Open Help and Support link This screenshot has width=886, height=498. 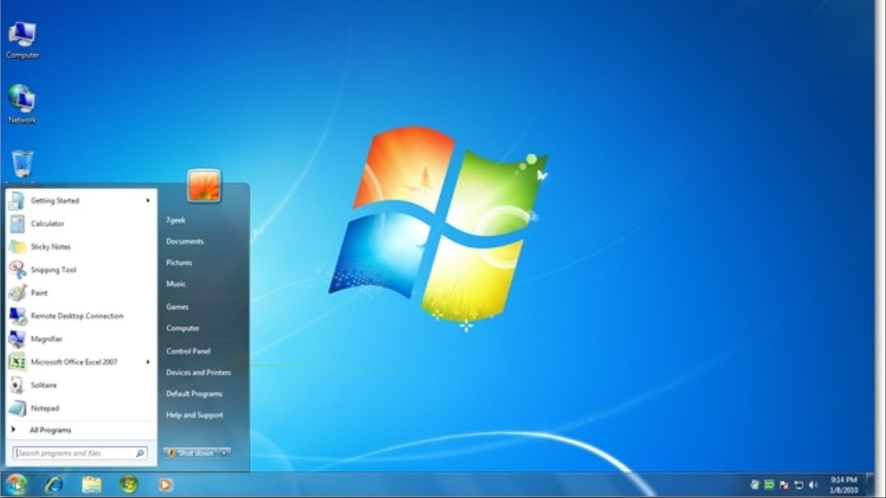tap(194, 415)
